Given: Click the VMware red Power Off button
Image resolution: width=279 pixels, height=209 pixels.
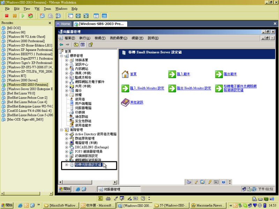Looking at the screenshot, I should pos(7,16).
